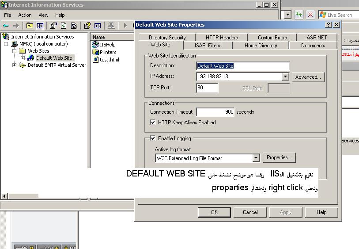This screenshot has height=249, width=359.
Task: Click the Help question mark toolbar icon
Action: pos(87,26)
